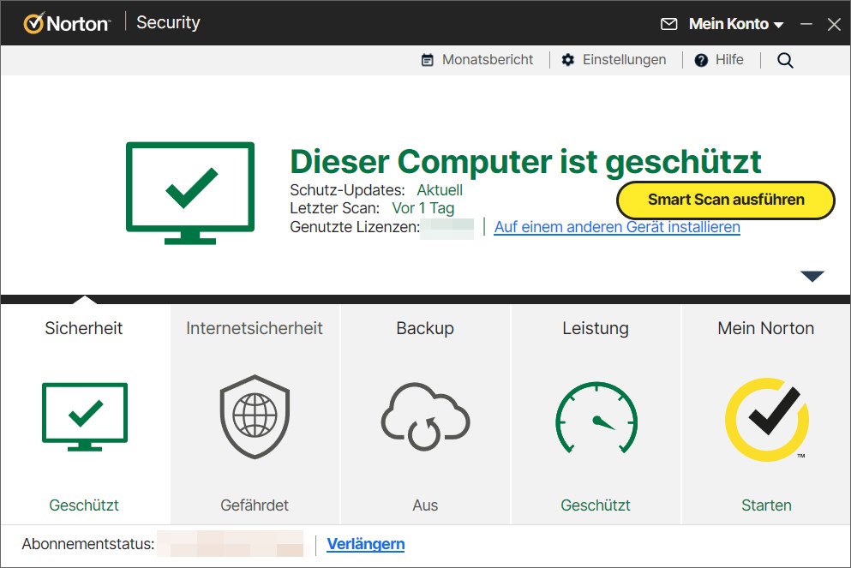Click the Internetsicherheit globe shield icon
The width and height of the screenshot is (851, 568).
click(255, 416)
